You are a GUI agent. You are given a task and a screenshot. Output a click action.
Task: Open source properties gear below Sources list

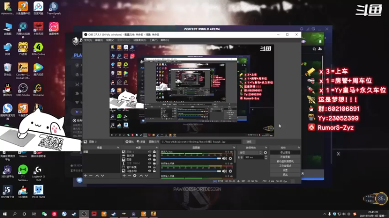[x=135, y=175]
